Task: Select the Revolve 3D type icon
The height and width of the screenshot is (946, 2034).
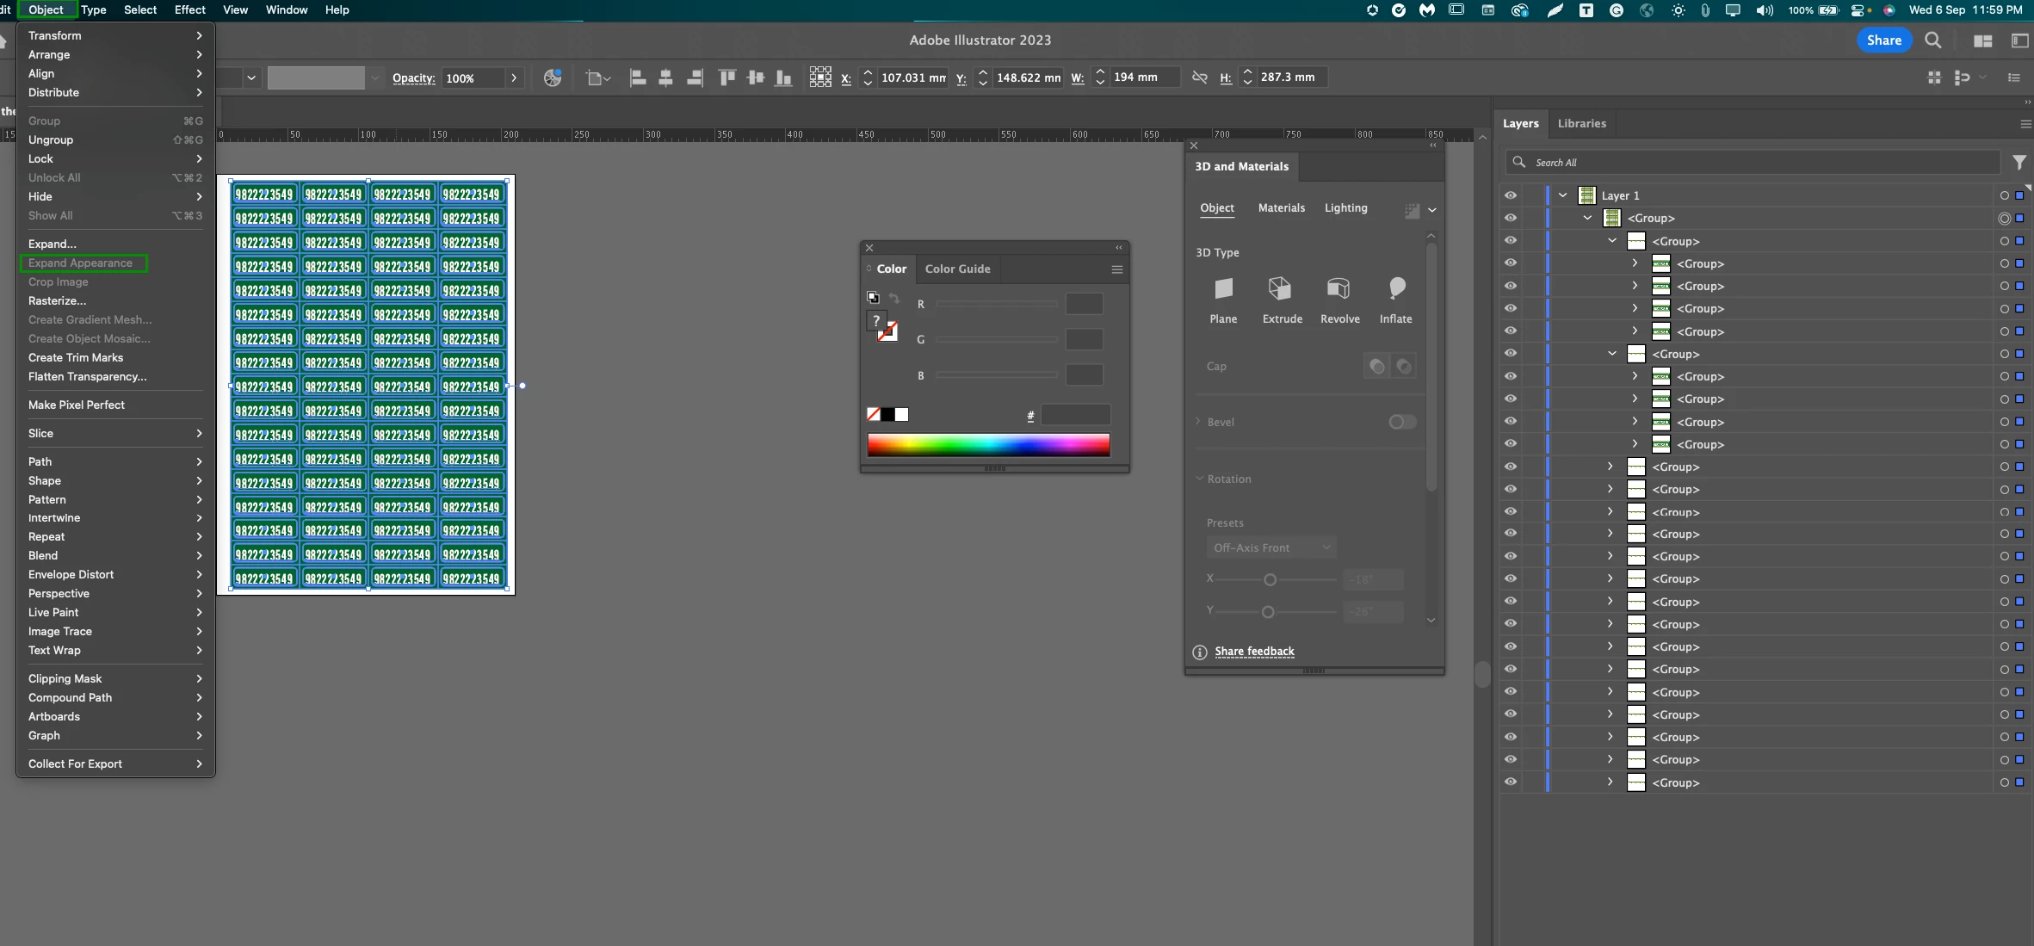Action: pyautogui.click(x=1338, y=289)
